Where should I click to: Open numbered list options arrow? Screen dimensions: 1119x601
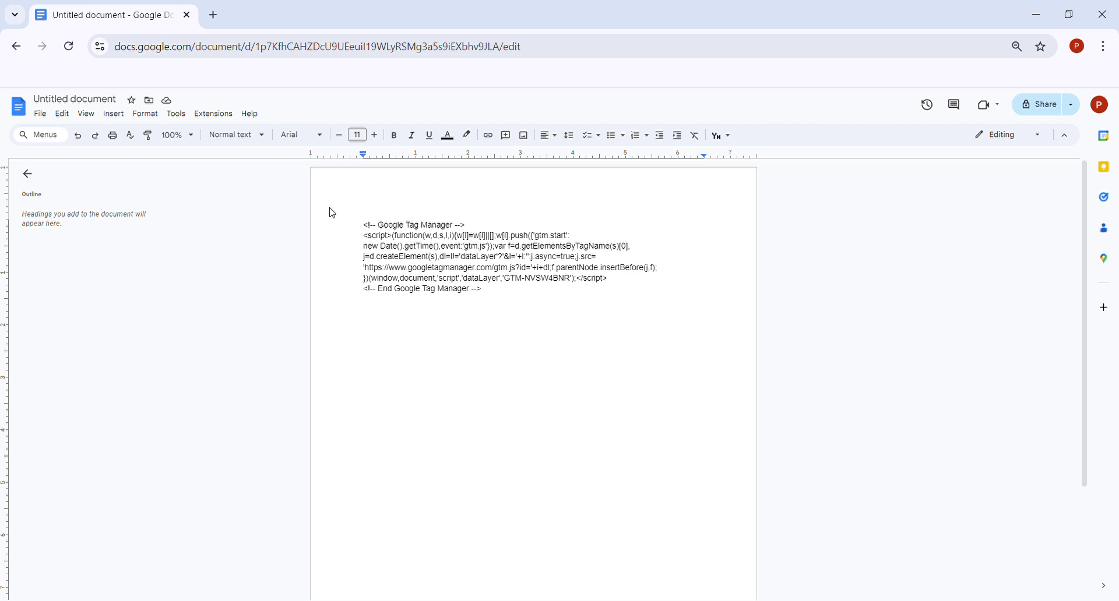[647, 136]
